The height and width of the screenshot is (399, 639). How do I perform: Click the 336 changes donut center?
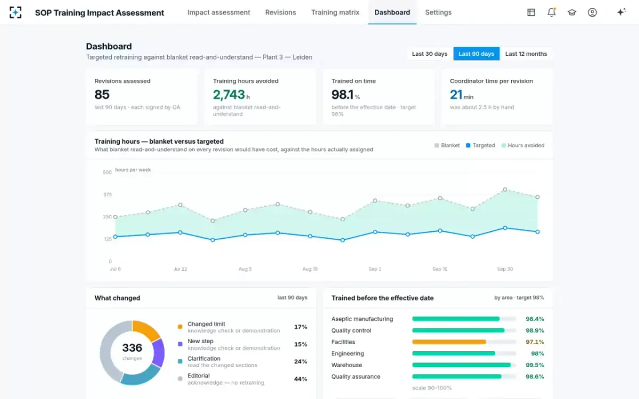(132, 351)
